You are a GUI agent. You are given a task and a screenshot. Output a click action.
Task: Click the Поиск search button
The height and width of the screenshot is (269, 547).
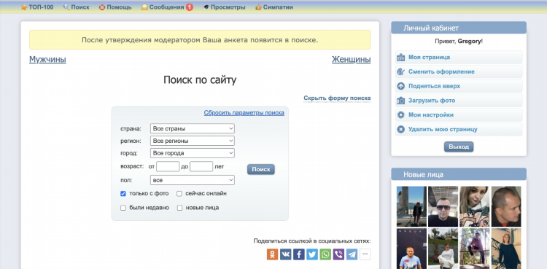point(261,169)
